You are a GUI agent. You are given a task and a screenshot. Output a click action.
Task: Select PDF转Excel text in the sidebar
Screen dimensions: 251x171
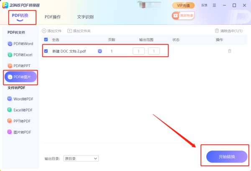point(23,55)
